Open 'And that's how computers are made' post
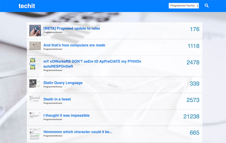Viewport: 226px width, 143px height. pos(74,45)
